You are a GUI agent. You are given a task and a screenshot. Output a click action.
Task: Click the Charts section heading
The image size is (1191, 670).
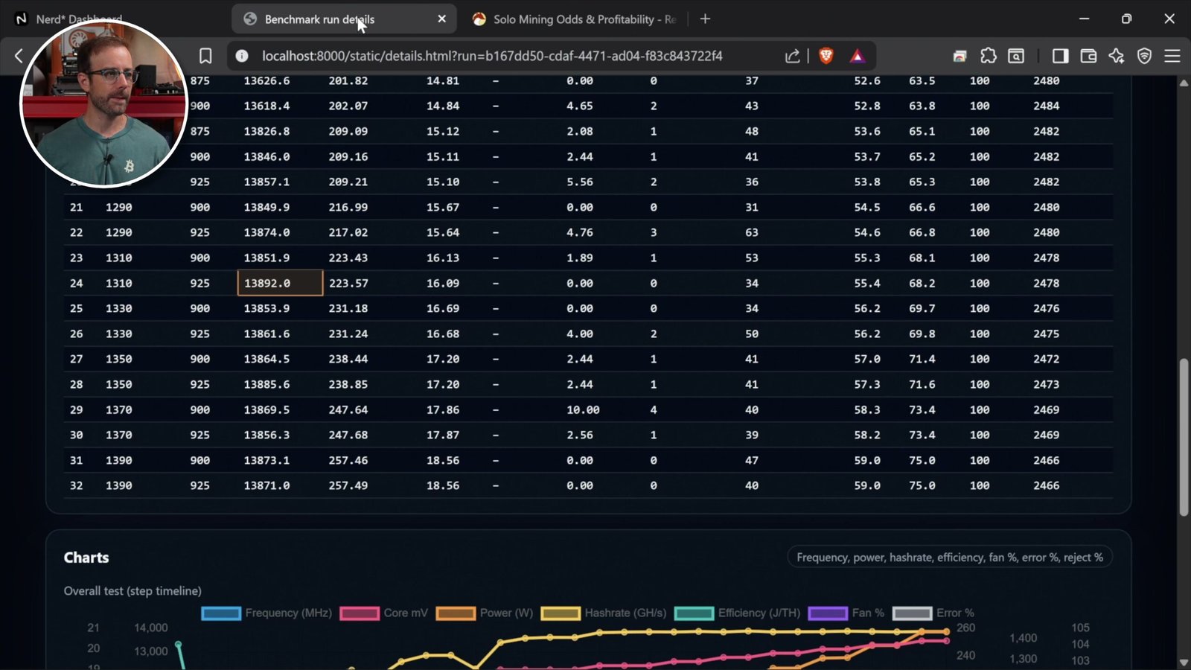(86, 558)
